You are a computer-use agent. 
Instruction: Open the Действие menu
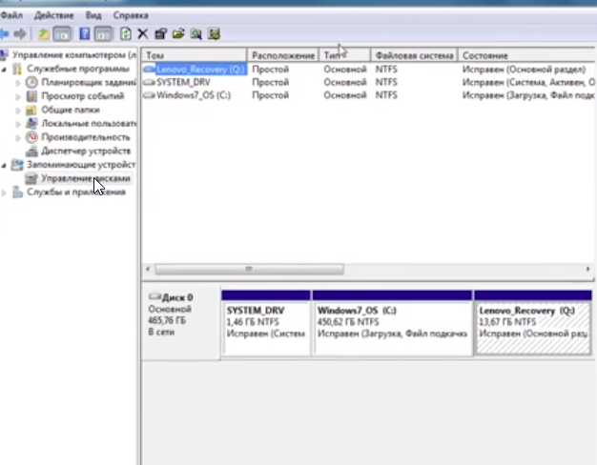coord(53,15)
